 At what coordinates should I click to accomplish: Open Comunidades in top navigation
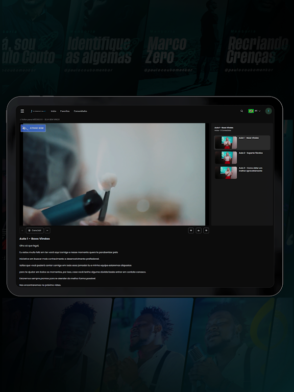tap(80, 111)
